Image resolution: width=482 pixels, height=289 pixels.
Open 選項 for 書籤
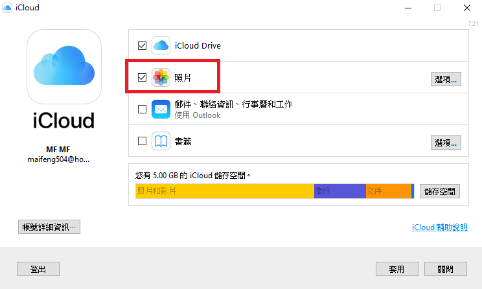point(446,143)
